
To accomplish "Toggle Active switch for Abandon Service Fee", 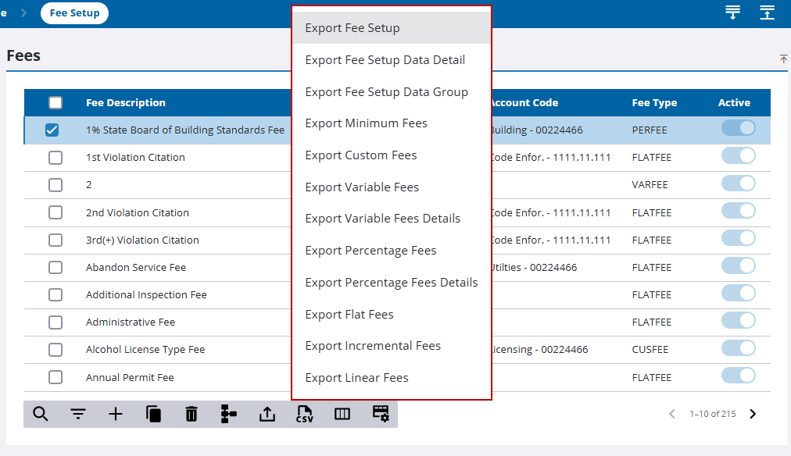I will (x=738, y=267).
